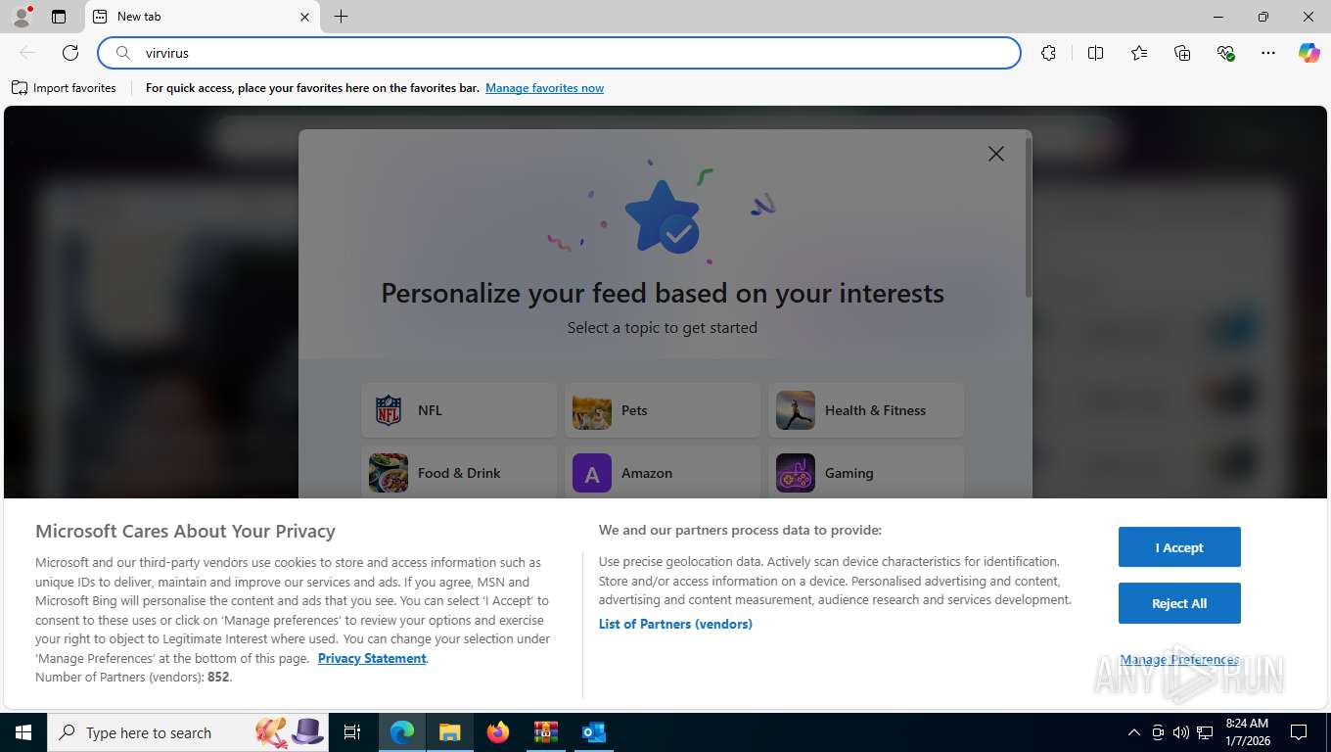Open List of Partners (vendors) link
This screenshot has width=1331, height=752.
click(675, 624)
